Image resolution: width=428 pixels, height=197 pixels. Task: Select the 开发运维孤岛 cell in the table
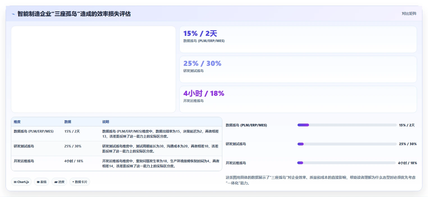[x=24, y=161]
